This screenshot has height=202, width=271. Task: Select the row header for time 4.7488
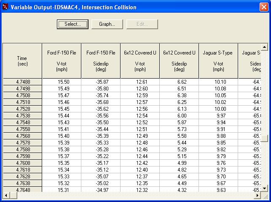click(22, 82)
